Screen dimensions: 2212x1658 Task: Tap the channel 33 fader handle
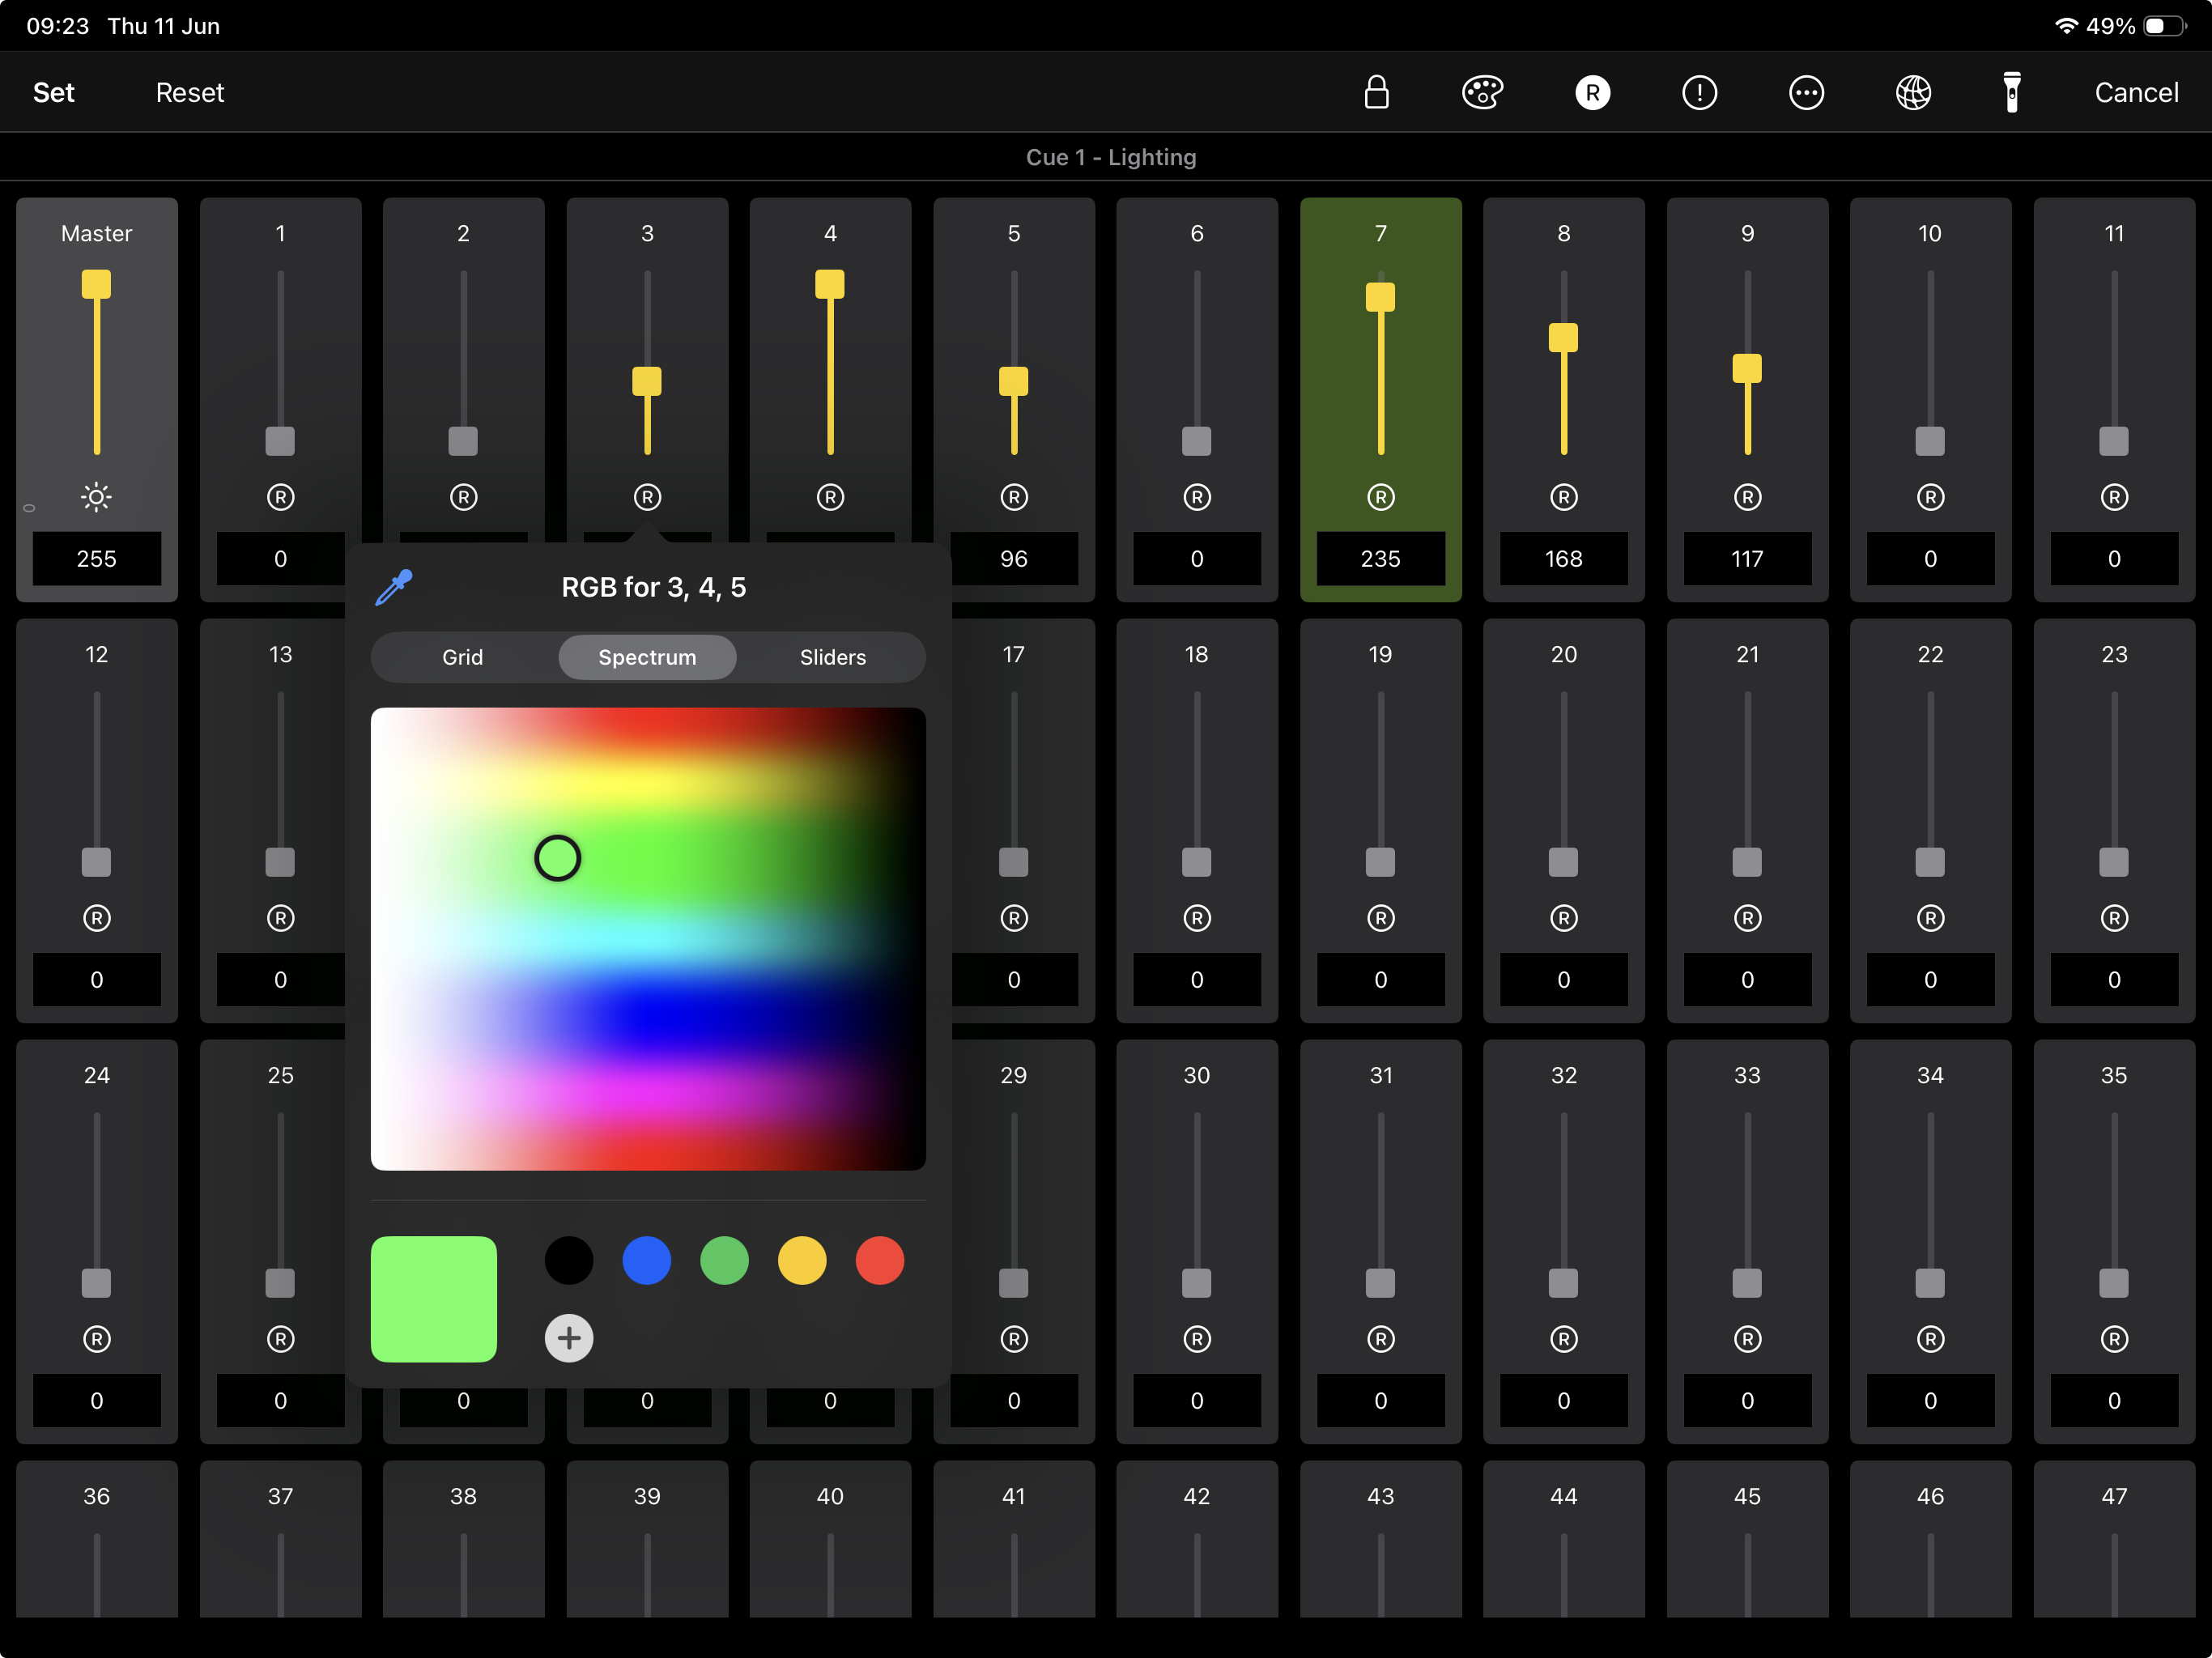click(x=1748, y=1283)
